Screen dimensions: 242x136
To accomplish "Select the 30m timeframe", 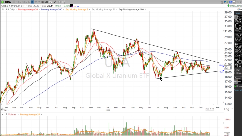I will pos(24,2).
